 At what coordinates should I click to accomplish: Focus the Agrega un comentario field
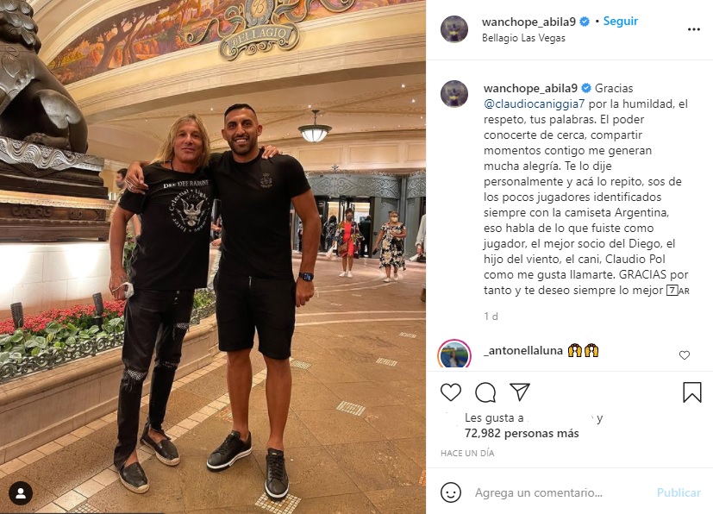561,492
